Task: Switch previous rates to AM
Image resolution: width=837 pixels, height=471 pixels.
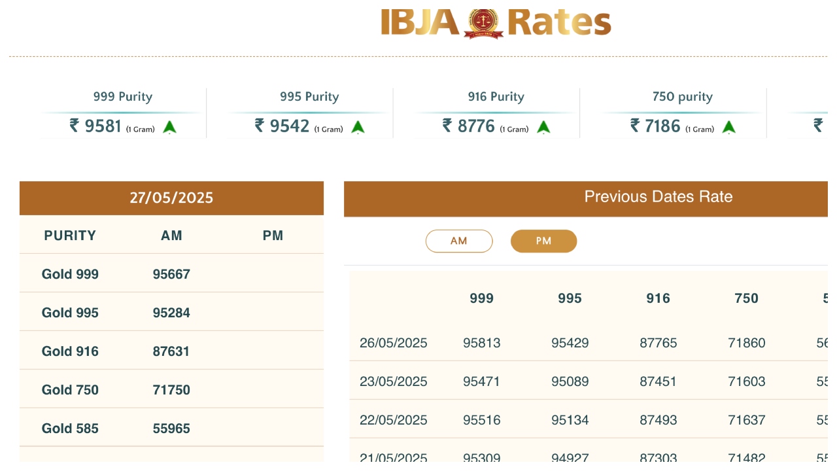Action: 459,241
